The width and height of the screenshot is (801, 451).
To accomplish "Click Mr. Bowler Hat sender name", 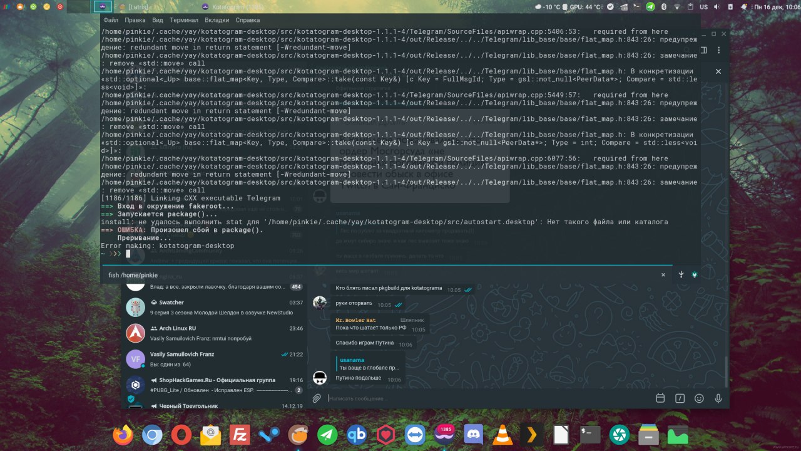I will click(x=355, y=320).
